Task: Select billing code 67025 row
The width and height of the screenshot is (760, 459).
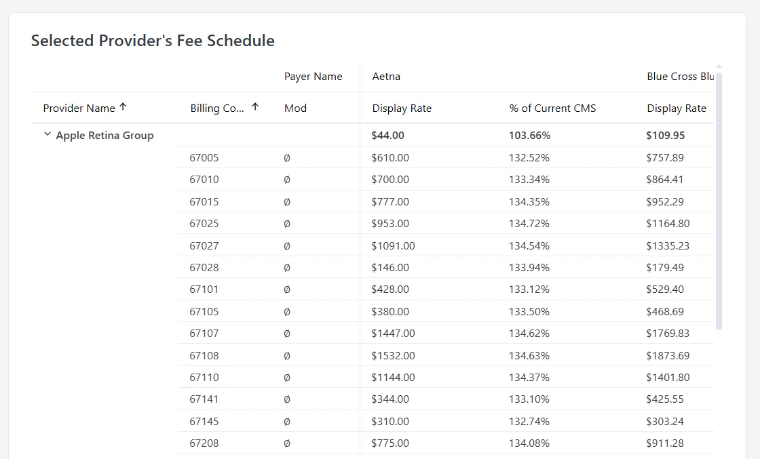Action: [x=204, y=223]
